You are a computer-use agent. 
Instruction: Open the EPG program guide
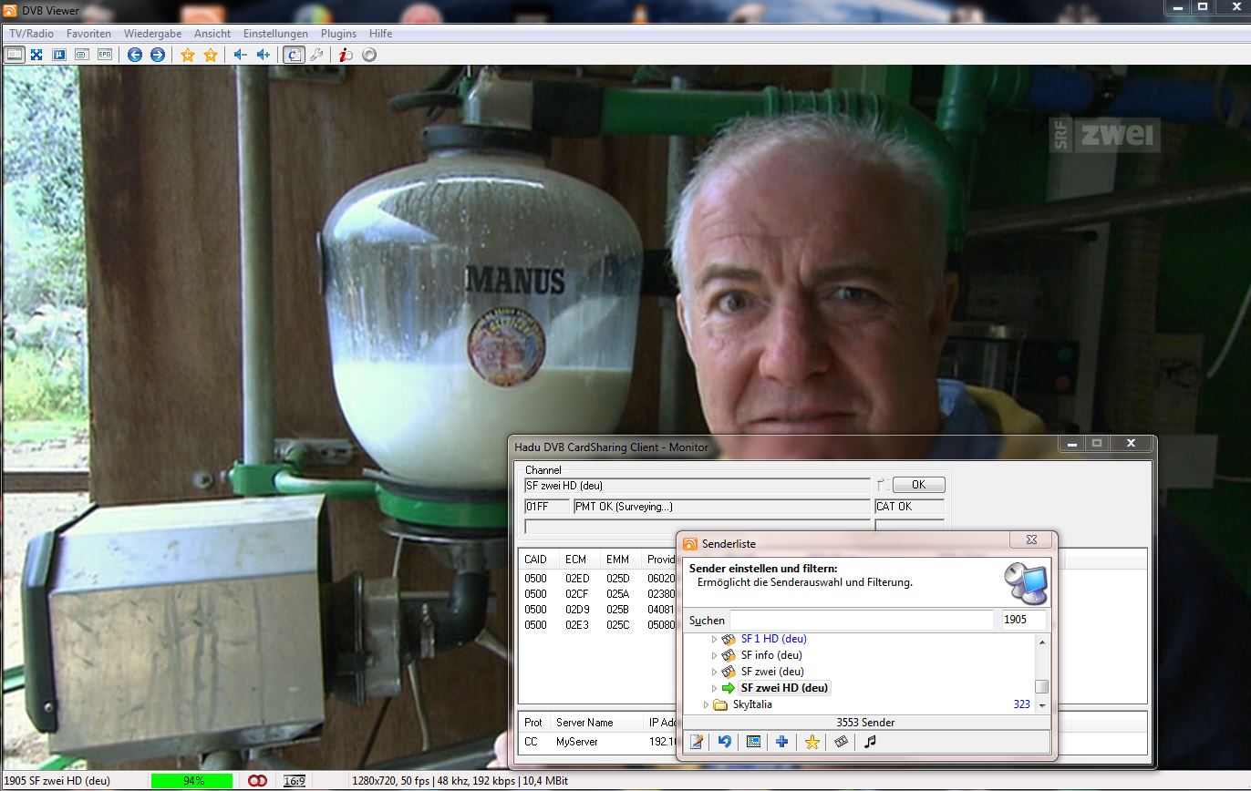(105, 55)
